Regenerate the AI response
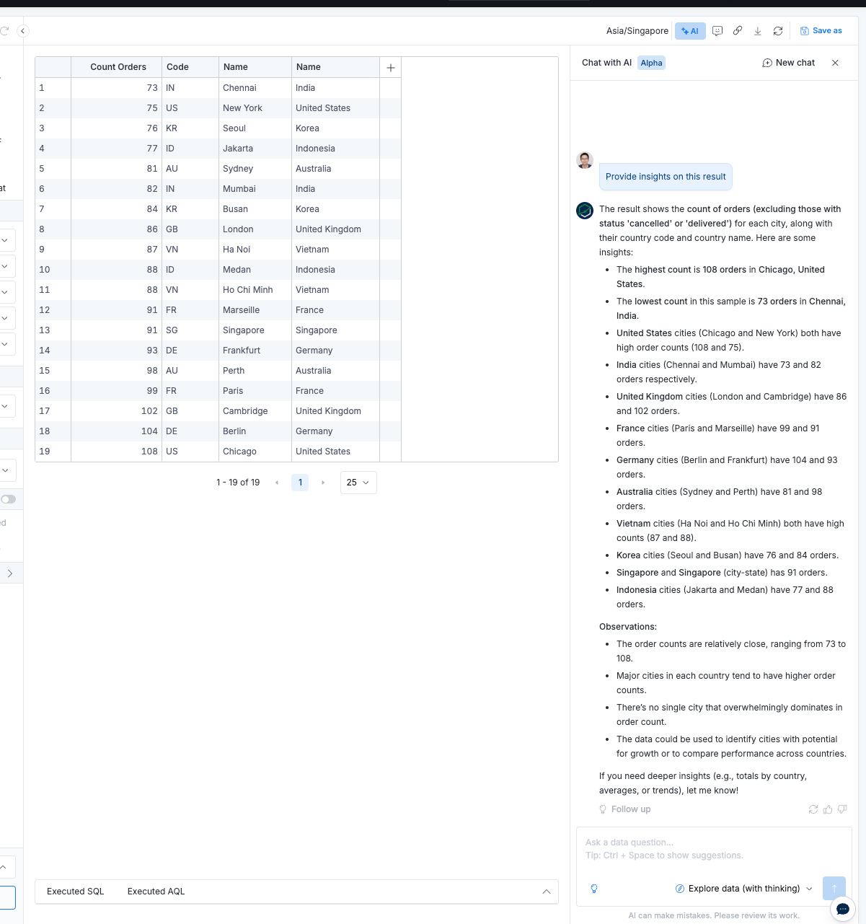The image size is (866, 924). click(x=813, y=809)
